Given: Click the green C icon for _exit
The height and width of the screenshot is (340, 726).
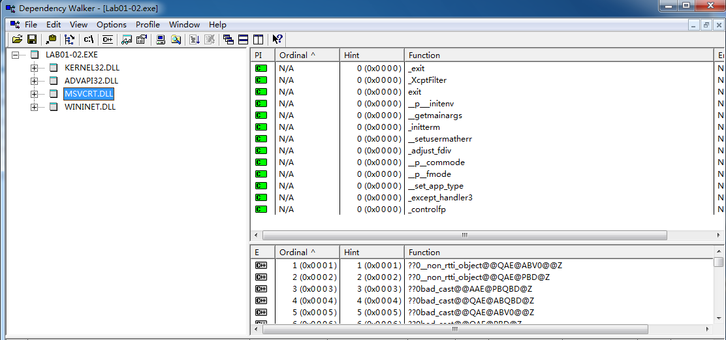Looking at the screenshot, I should pyautogui.click(x=261, y=69).
